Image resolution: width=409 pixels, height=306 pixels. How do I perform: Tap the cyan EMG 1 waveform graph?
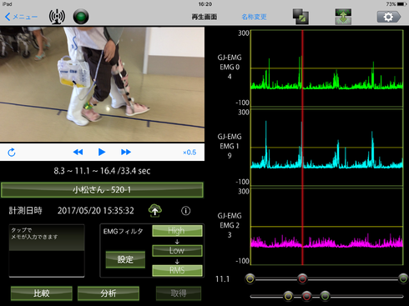tap(327, 148)
